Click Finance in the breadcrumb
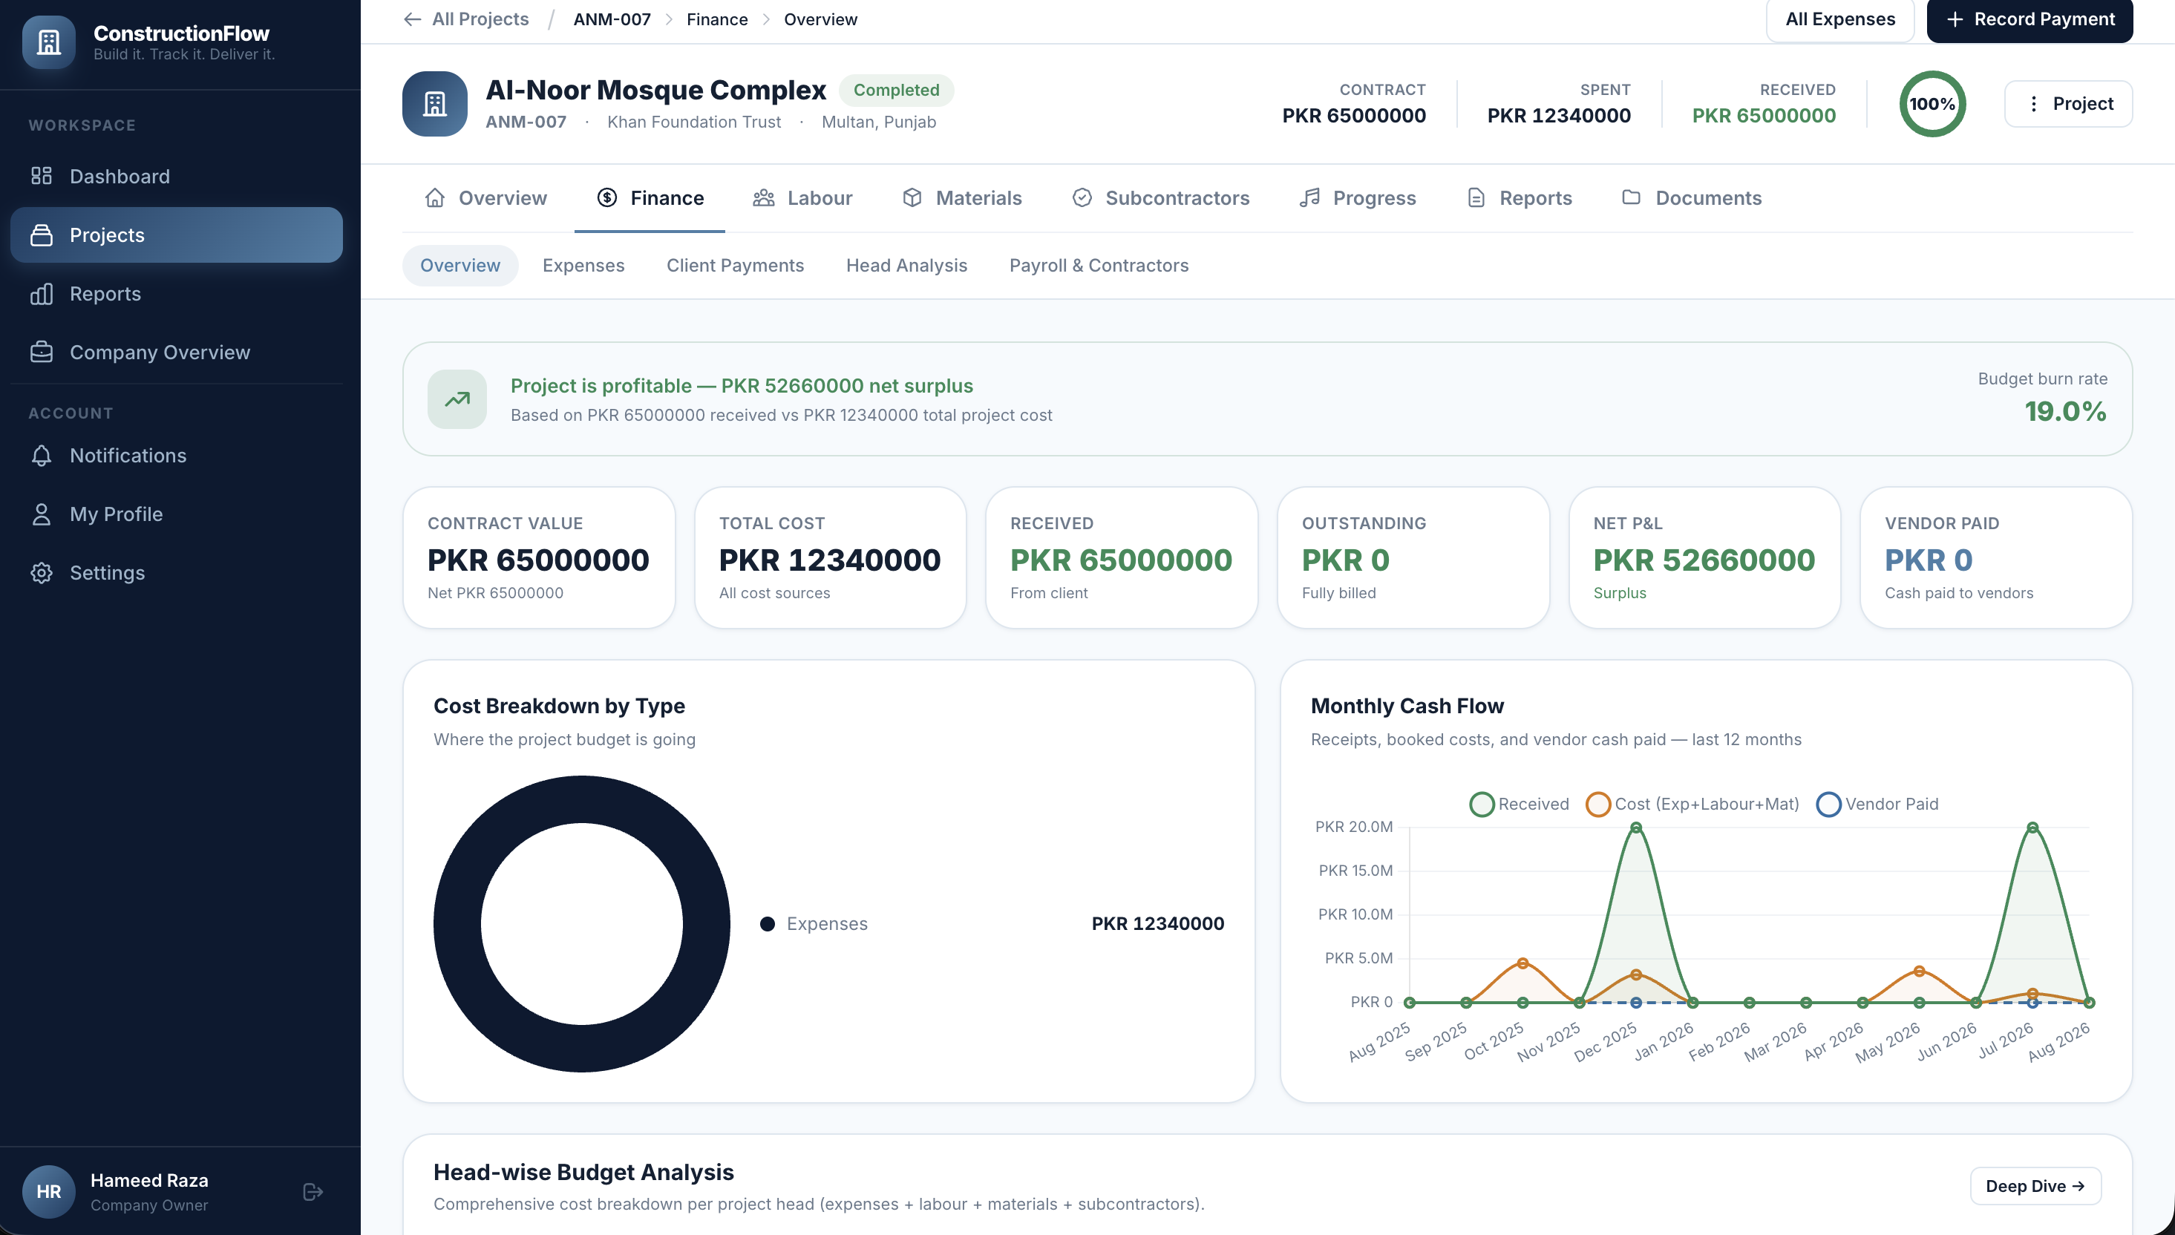This screenshot has width=2175, height=1235. click(x=717, y=19)
